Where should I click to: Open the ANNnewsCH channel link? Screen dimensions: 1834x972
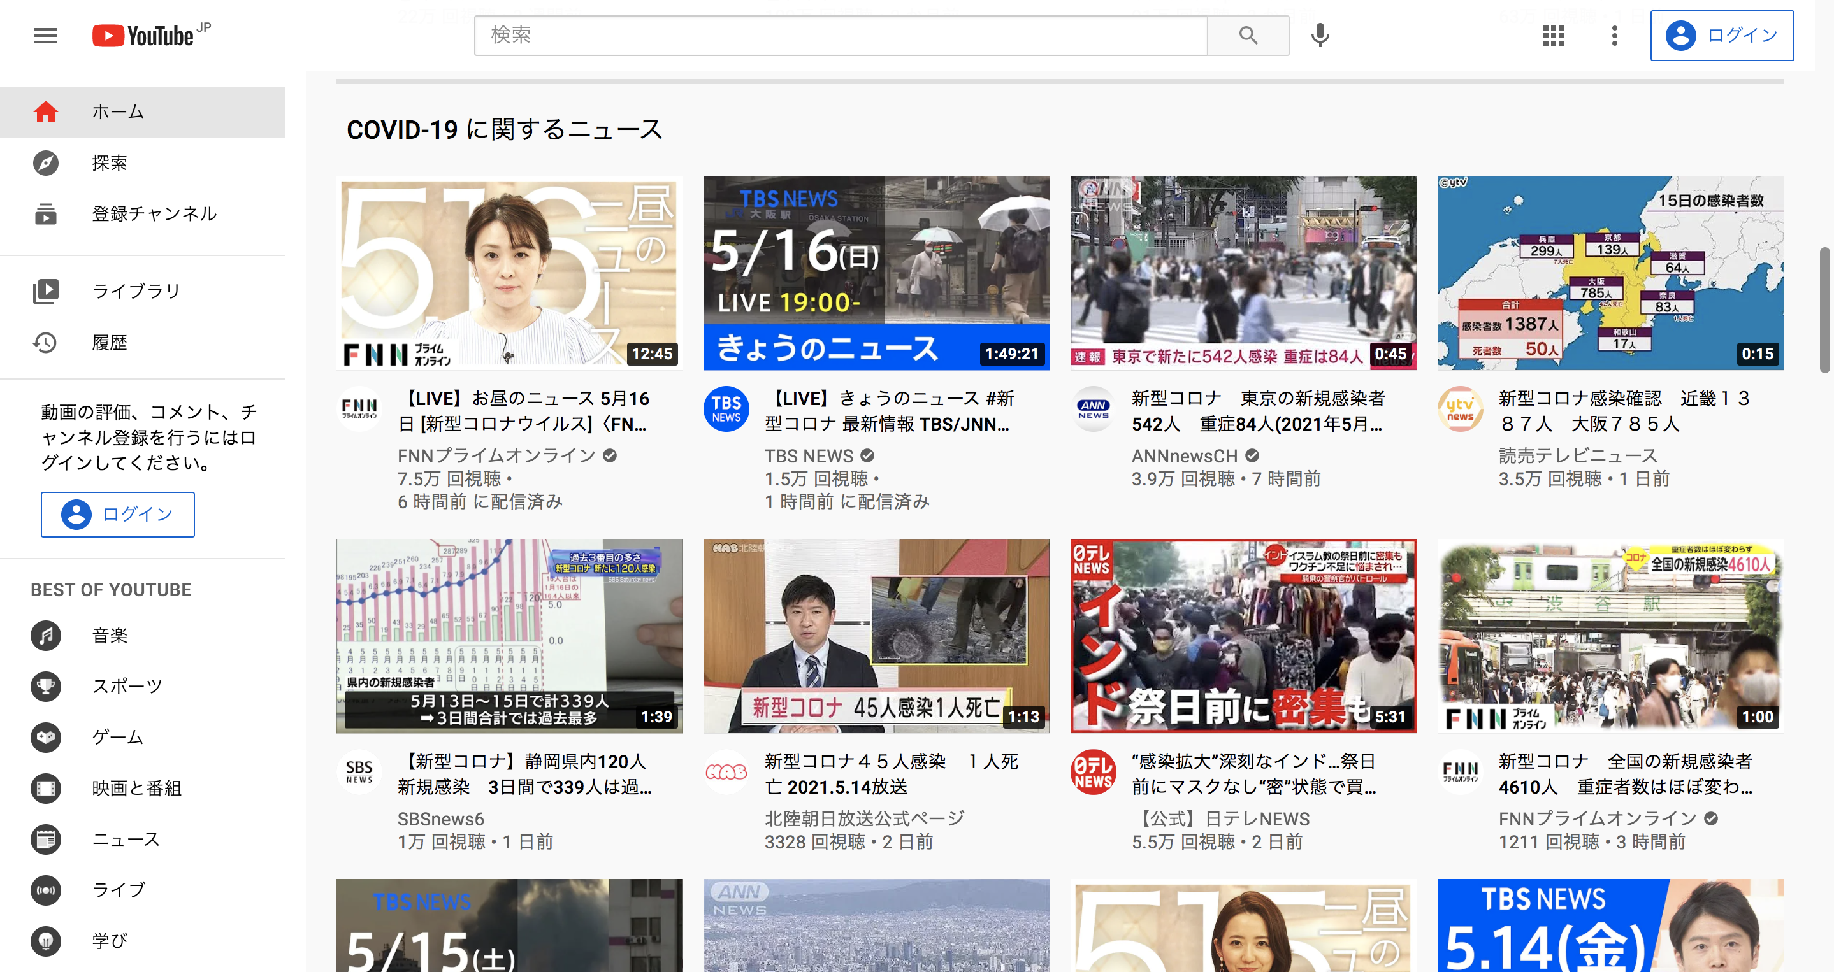point(1185,455)
